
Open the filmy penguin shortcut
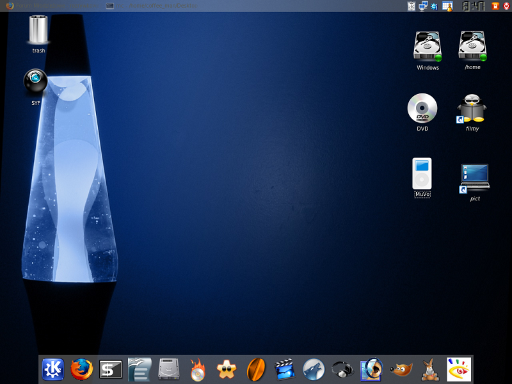472,109
